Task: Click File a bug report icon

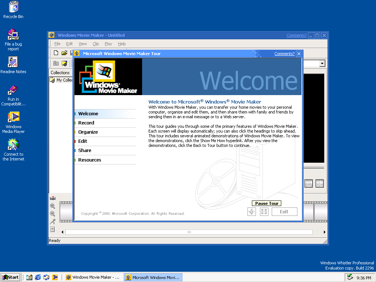Action: [14, 40]
